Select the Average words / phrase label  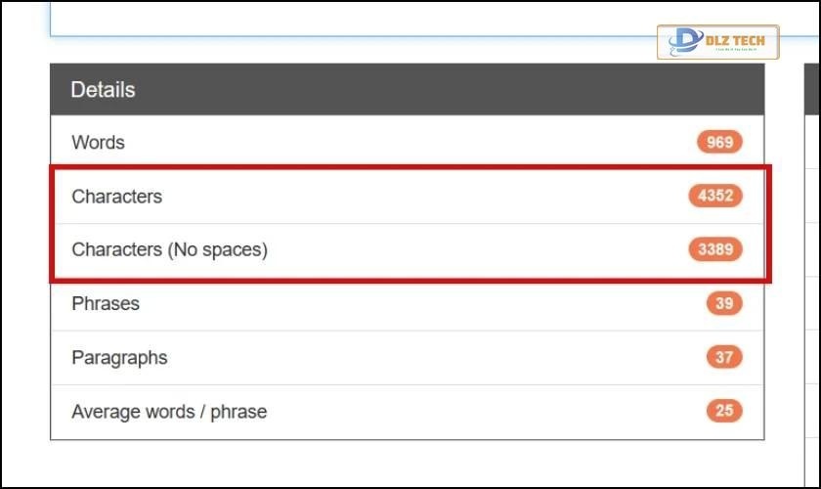pyautogui.click(x=169, y=412)
